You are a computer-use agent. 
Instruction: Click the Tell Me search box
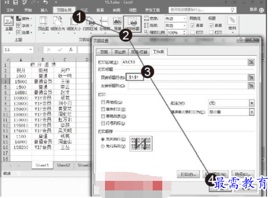tap(202, 10)
